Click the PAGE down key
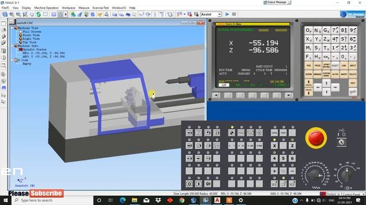Screen dimensions: 366x205 click(309, 92)
